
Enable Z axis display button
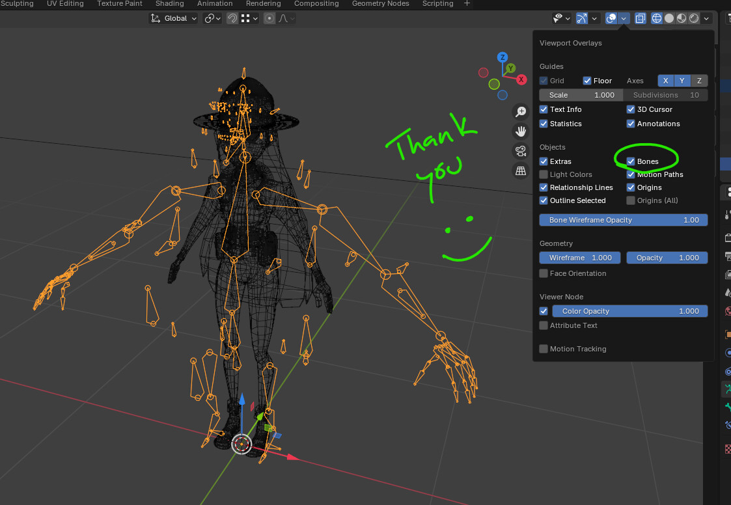(699, 81)
